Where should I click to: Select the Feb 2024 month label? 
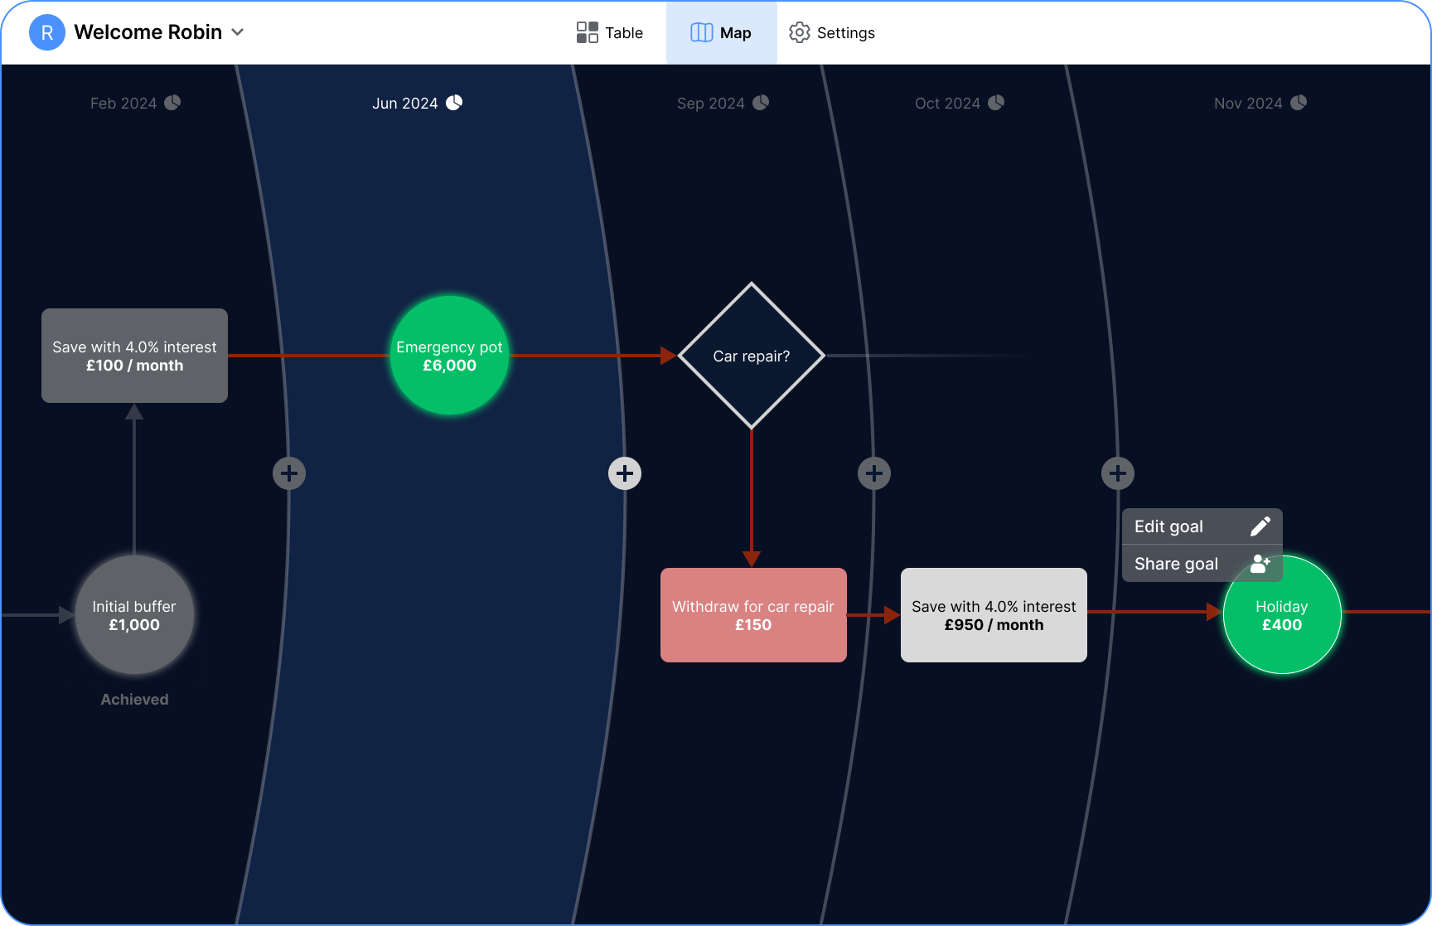[123, 104]
